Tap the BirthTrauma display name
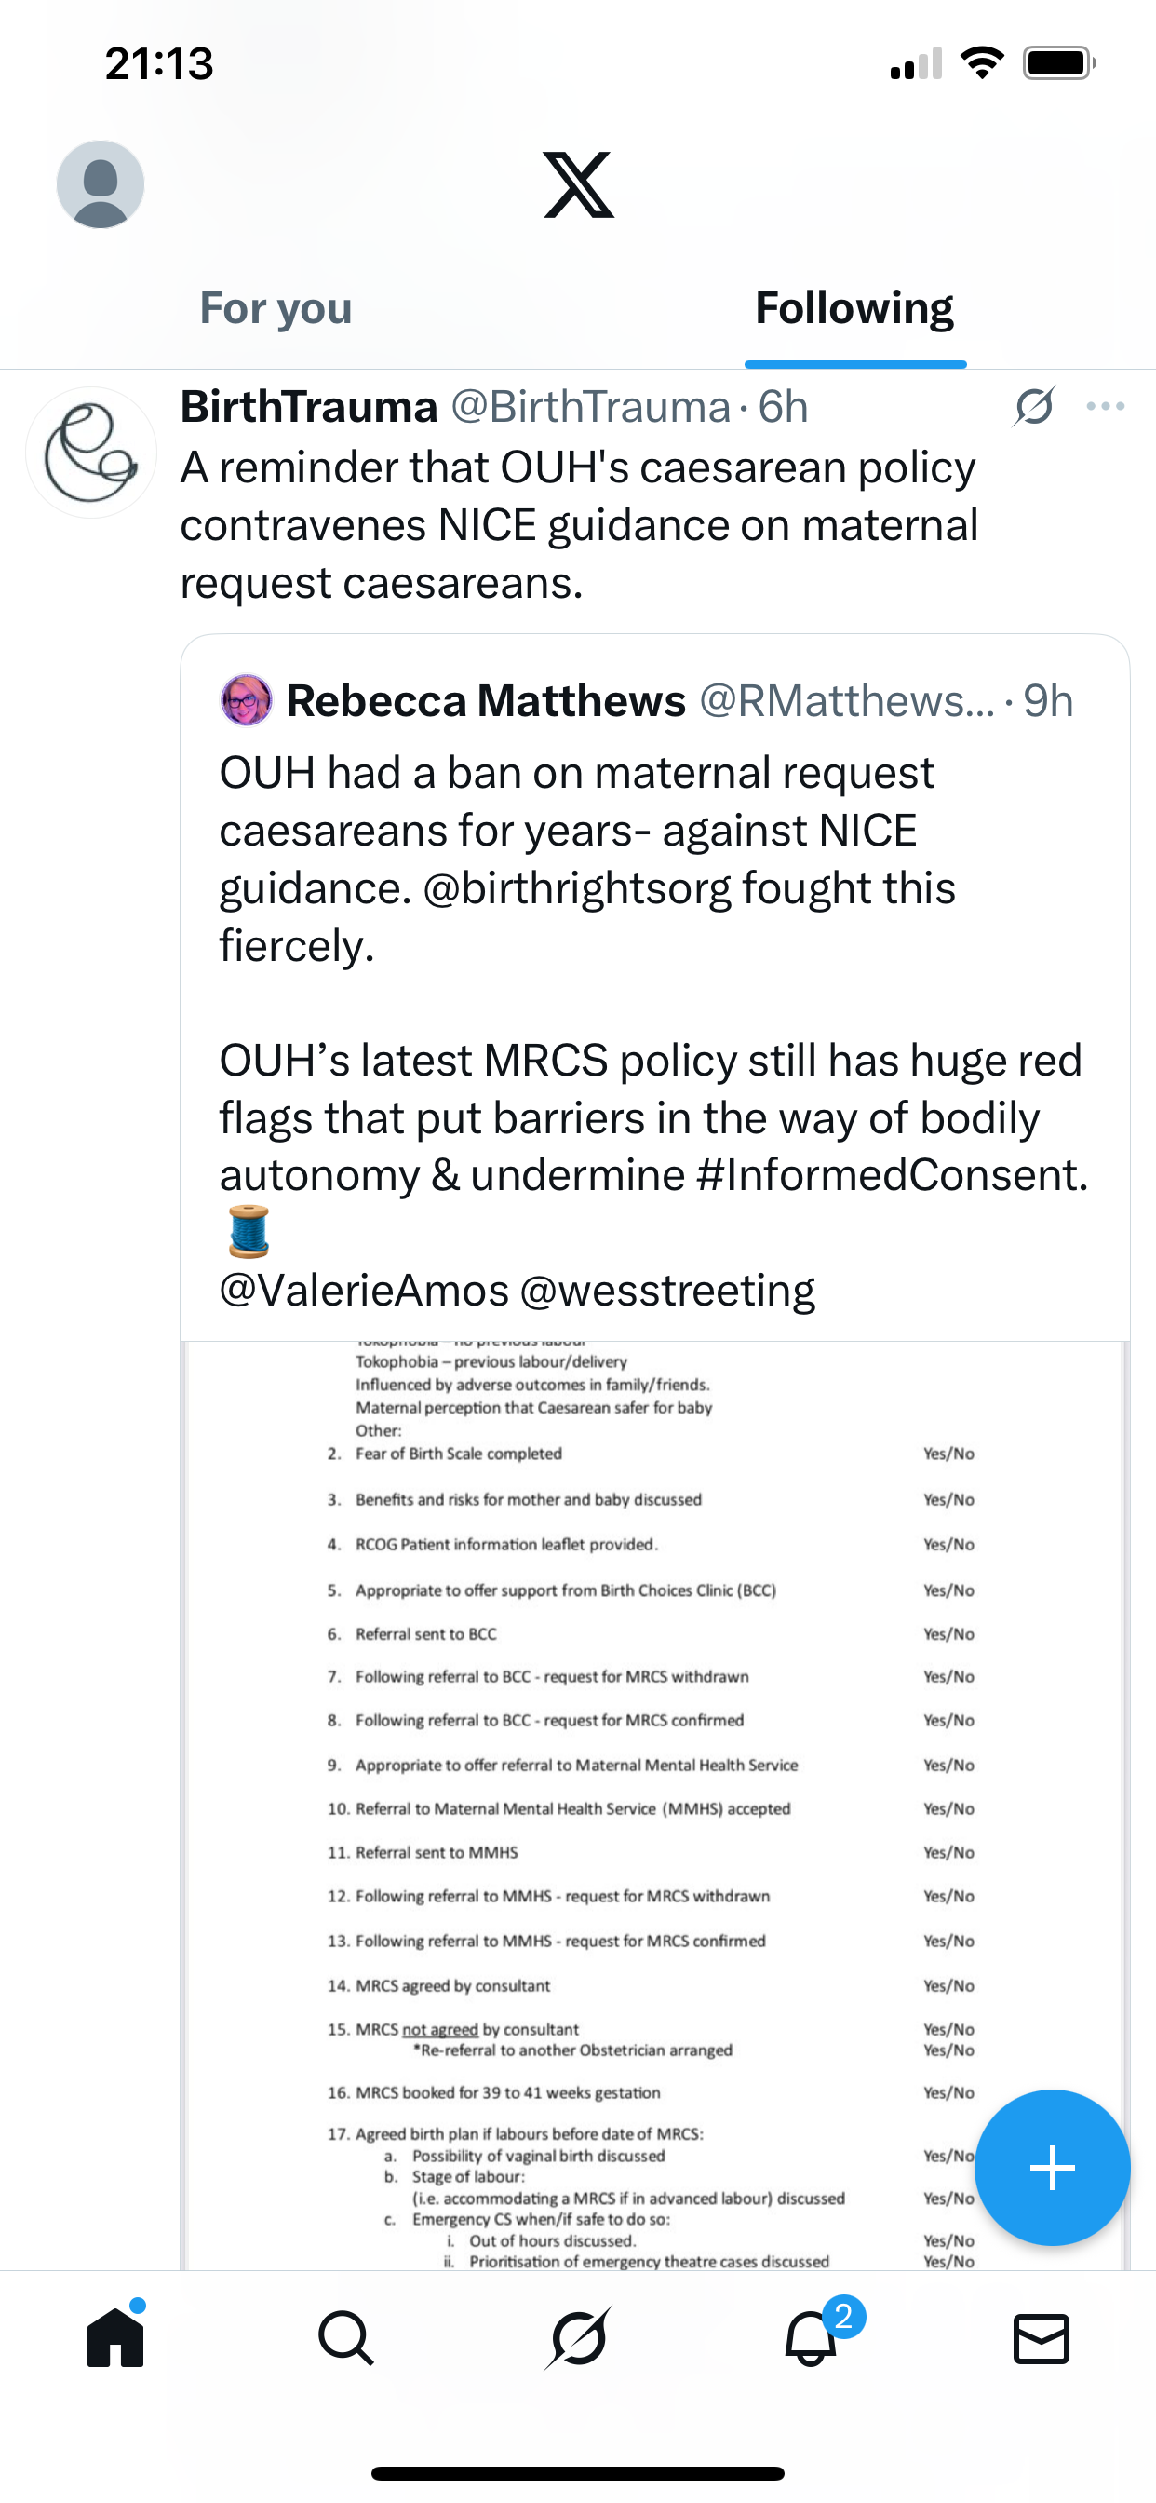1156x2503 pixels. click(x=309, y=406)
